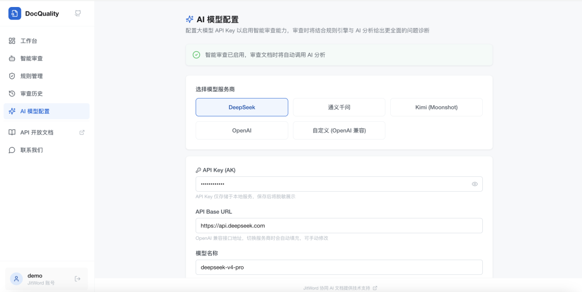The height and width of the screenshot is (292, 582).
Task: Click the 智能审查已启用 status banner text
Action: point(265,55)
